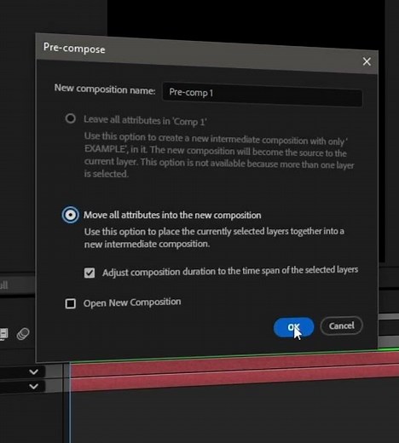Expand the first layer's parent dropdown chevron

[33, 371]
